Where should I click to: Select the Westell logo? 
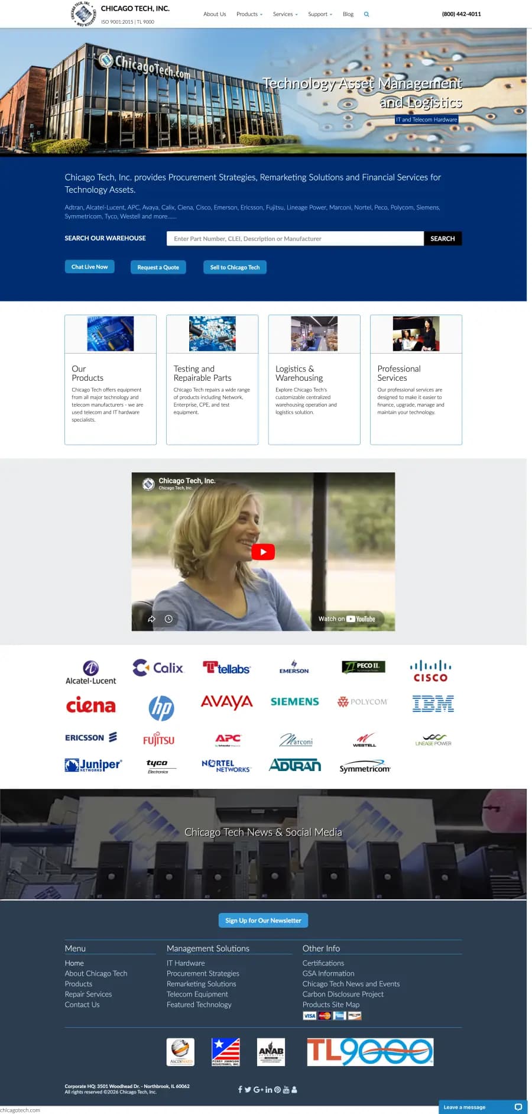click(365, 740)
